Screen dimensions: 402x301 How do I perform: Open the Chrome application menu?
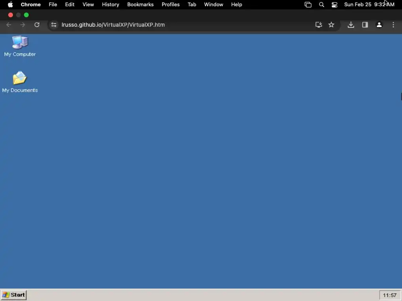tap(31, 5)
